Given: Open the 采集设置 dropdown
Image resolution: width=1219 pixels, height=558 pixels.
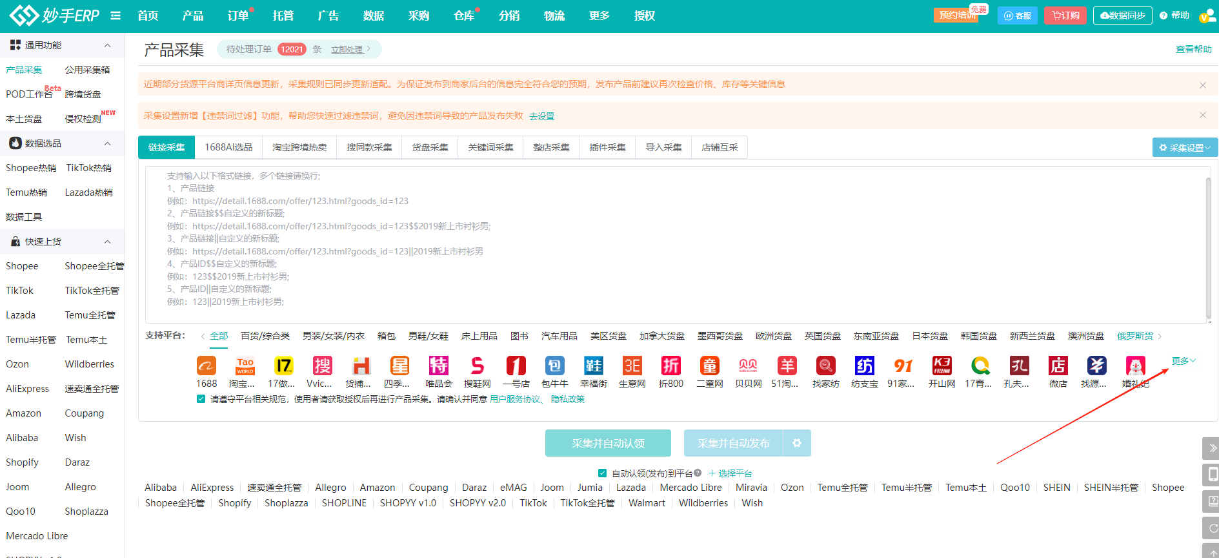Looking at the screenshot, I should (x=1185, y=147).
